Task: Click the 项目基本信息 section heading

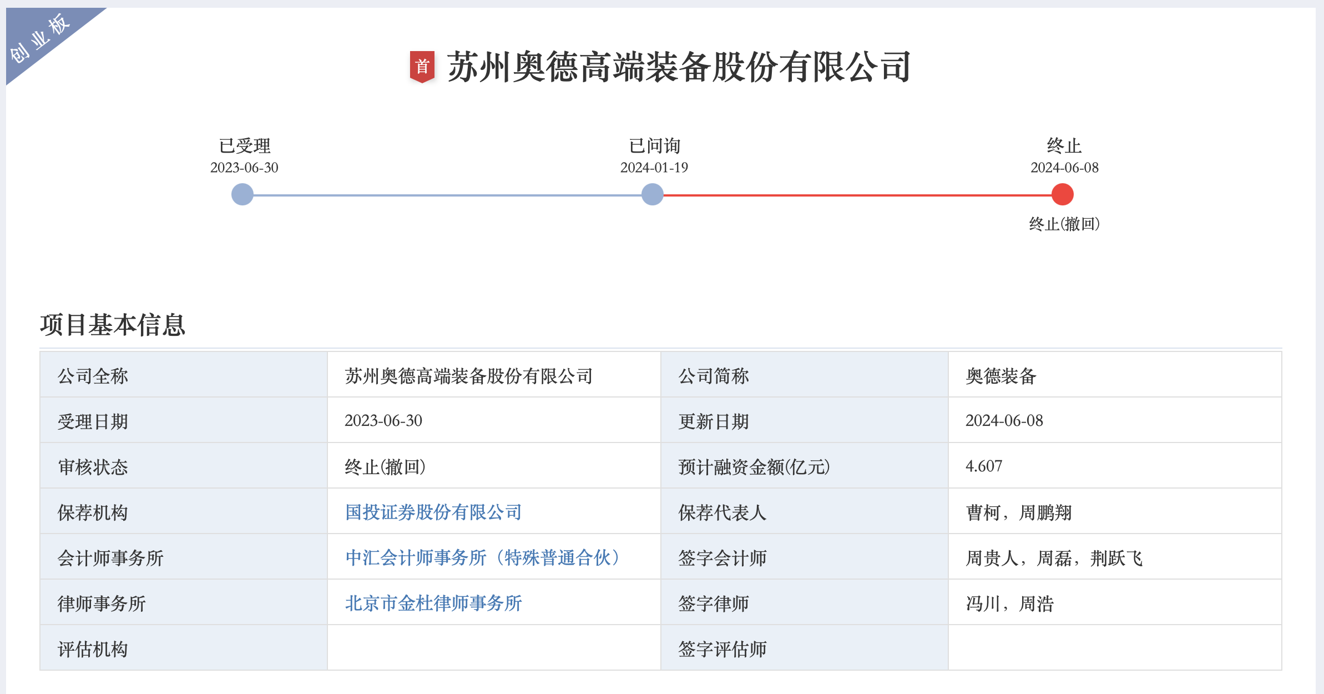Action: point(113,325)
